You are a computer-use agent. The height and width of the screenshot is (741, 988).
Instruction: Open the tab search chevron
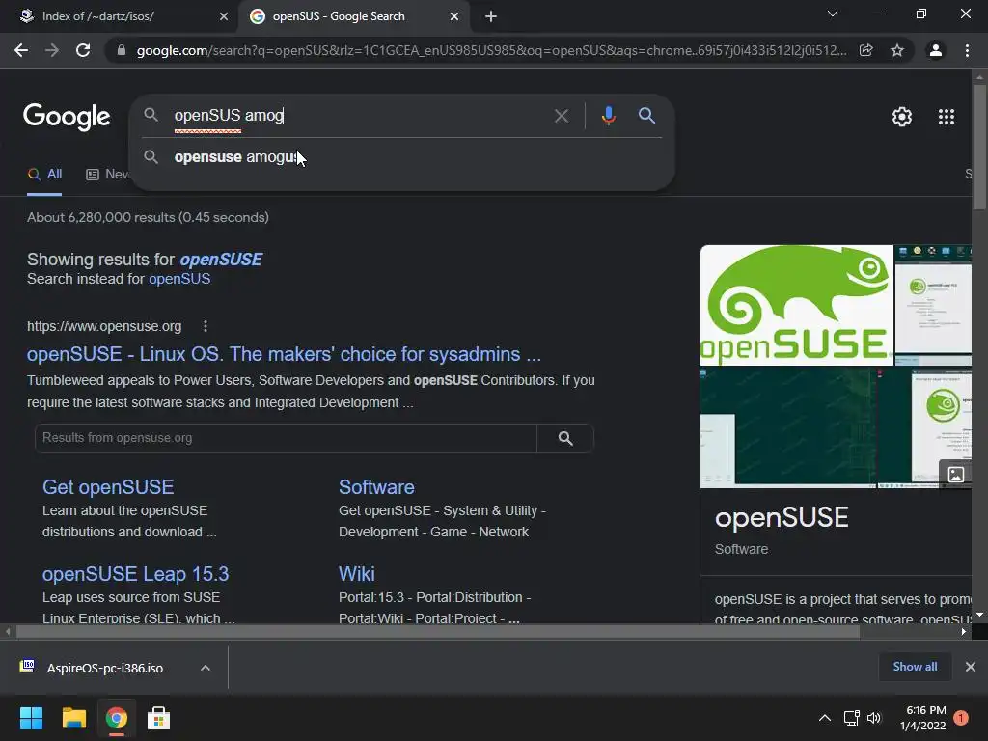click(x=833, y=14)
